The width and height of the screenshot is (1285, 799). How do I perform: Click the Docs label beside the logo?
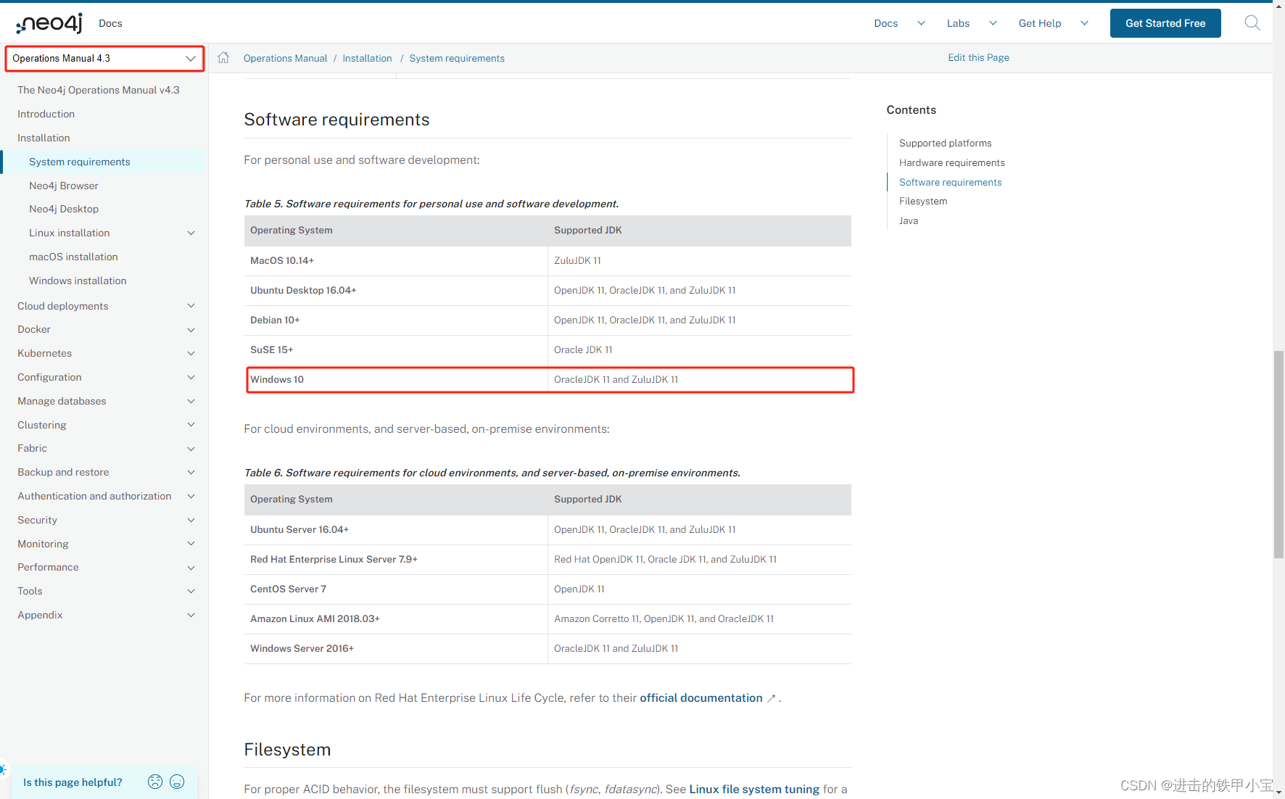(110, 23)
